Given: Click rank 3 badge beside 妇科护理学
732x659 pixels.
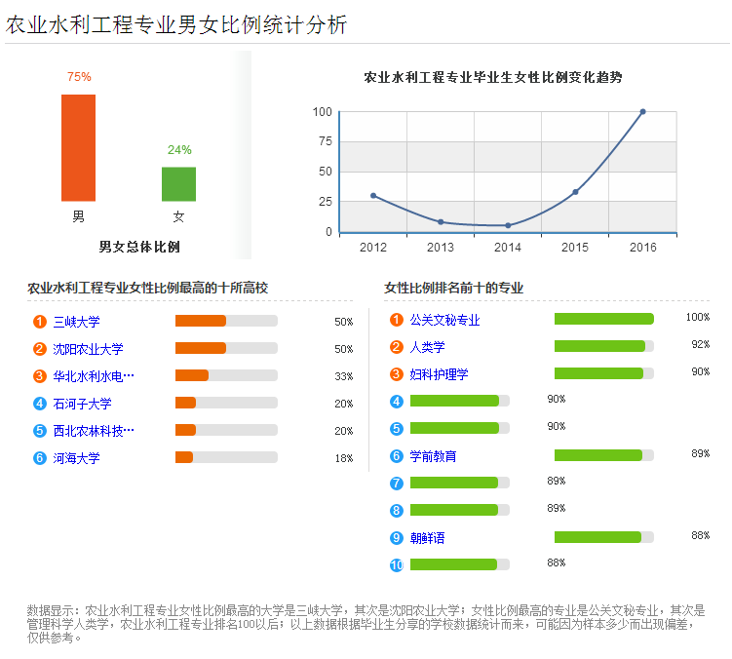Looking at the screenshot, I should coord(397,373).
